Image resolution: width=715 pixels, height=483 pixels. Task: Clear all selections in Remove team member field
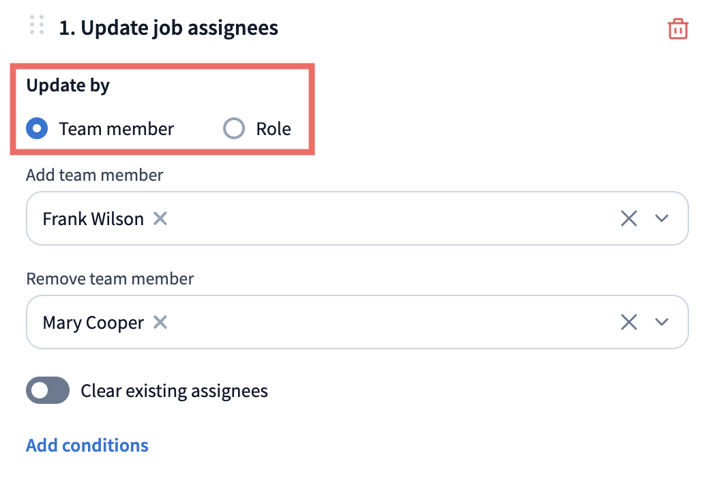point(629,322)
